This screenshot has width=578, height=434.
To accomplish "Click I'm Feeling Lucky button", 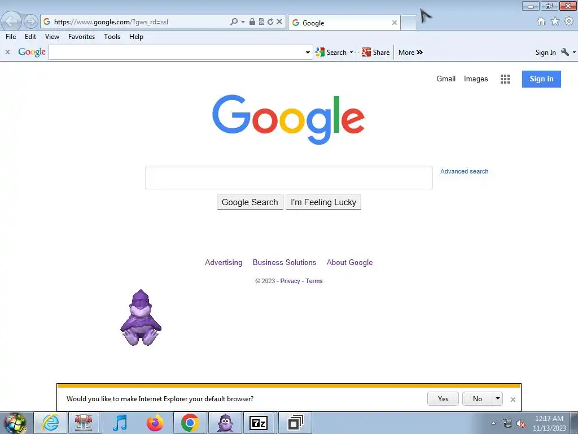I will (x=323, y=202).
